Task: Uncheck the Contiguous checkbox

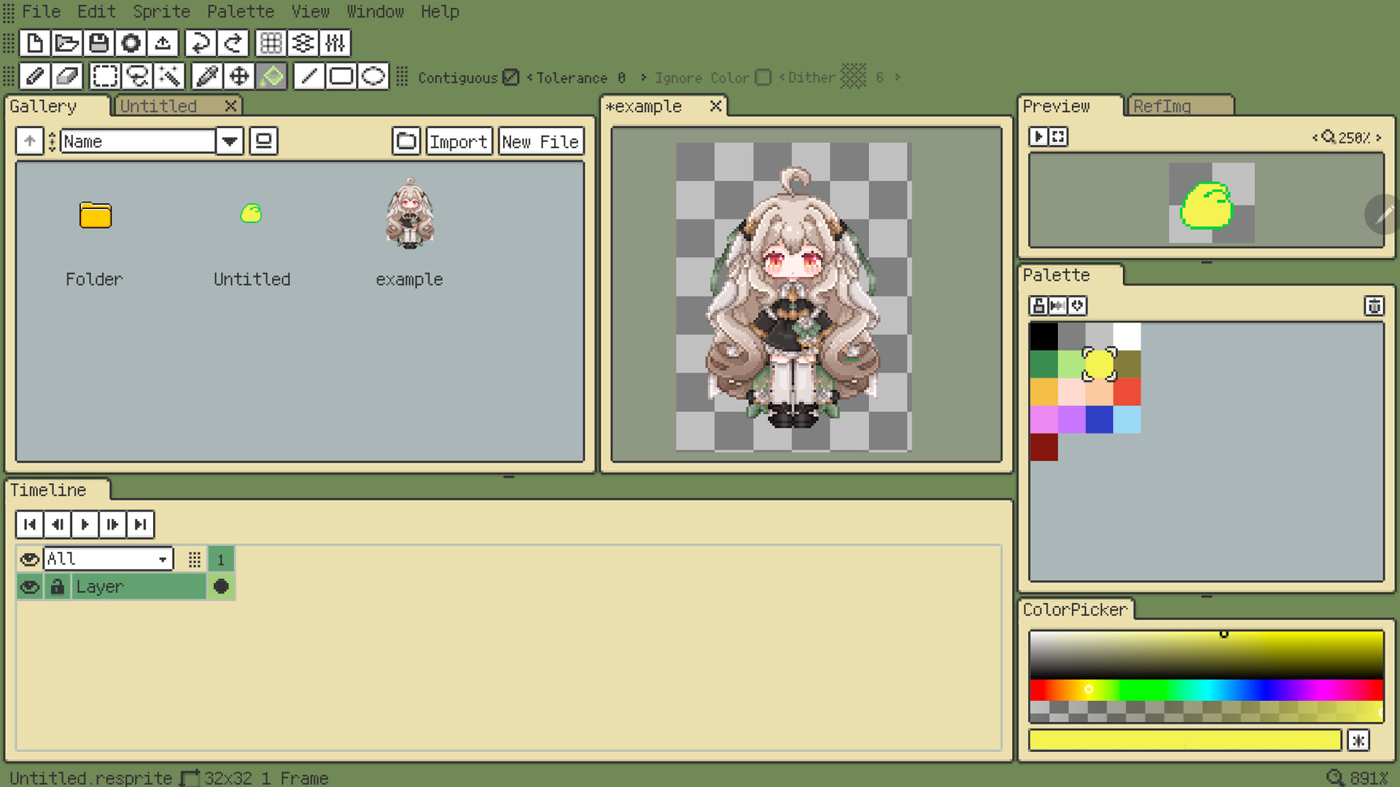Action: [x=510, y=77]
